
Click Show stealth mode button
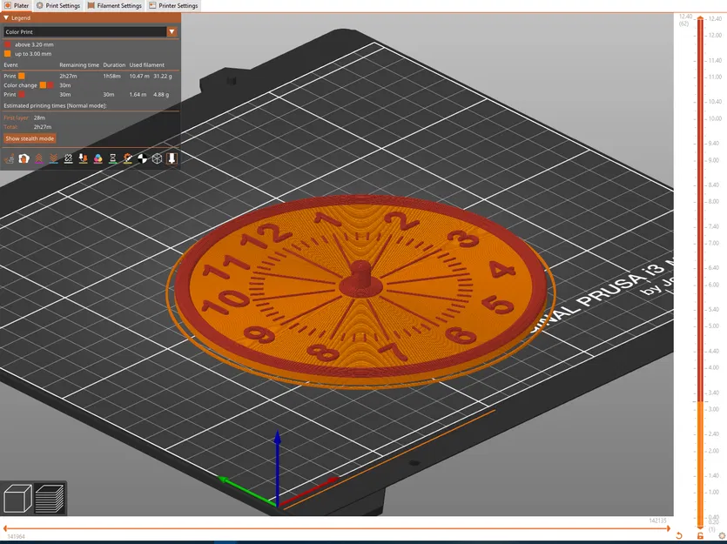pos(30,138)
